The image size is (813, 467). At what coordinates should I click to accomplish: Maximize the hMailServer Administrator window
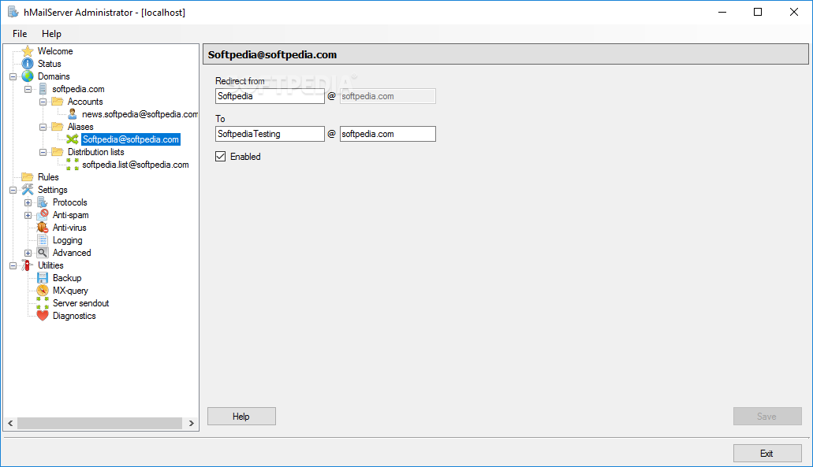[x=758, y=12]
